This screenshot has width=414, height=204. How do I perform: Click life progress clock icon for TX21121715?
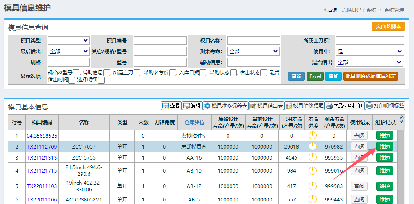[x=312, y=170]
